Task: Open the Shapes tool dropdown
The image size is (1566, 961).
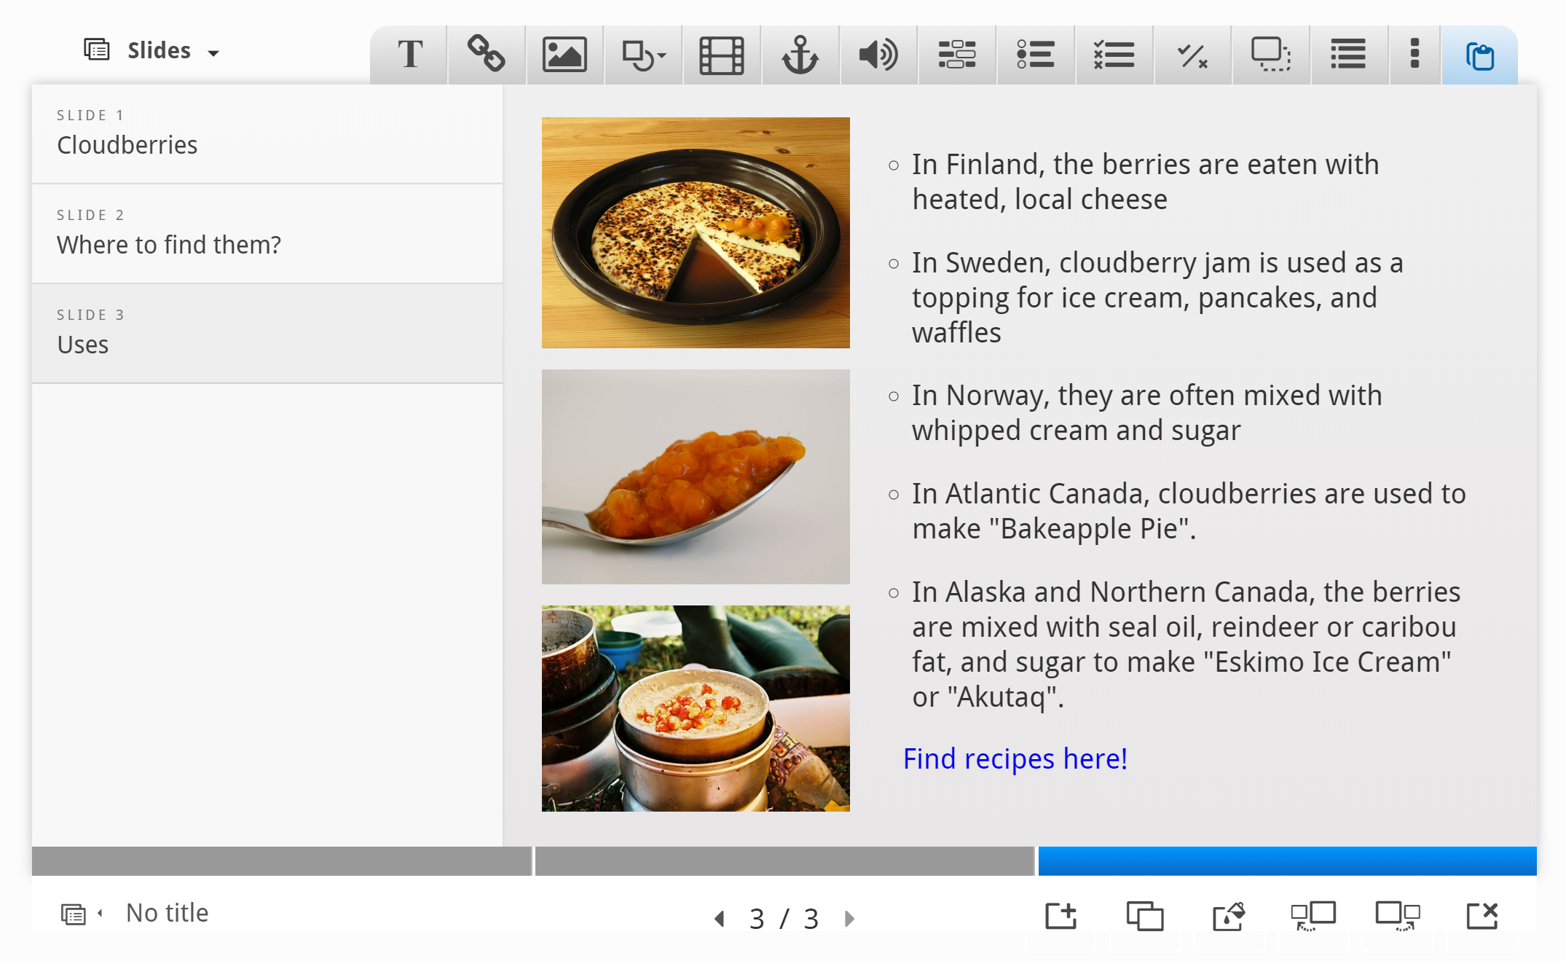Action: pos(644,55)
